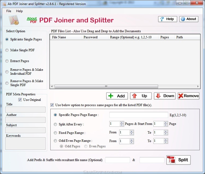
Task: Toggle Use Original checkbox
Action: 20,100
